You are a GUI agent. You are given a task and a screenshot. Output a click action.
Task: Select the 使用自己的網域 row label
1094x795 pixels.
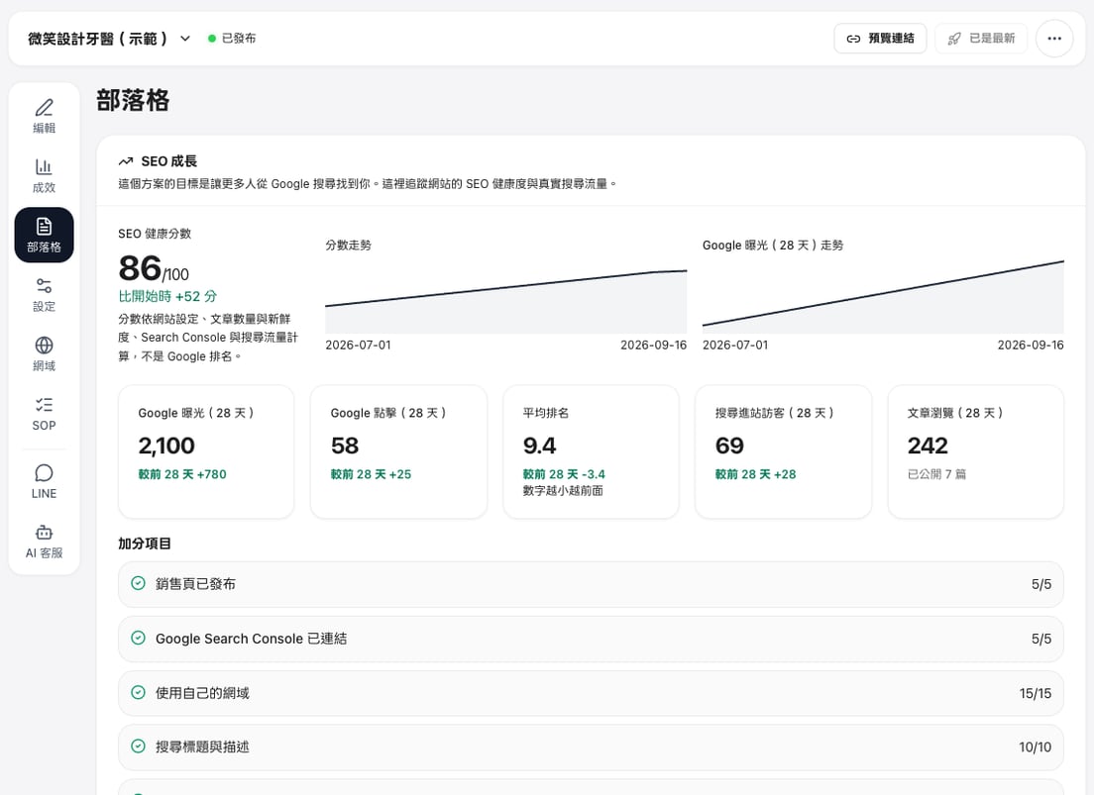[202, 692]
